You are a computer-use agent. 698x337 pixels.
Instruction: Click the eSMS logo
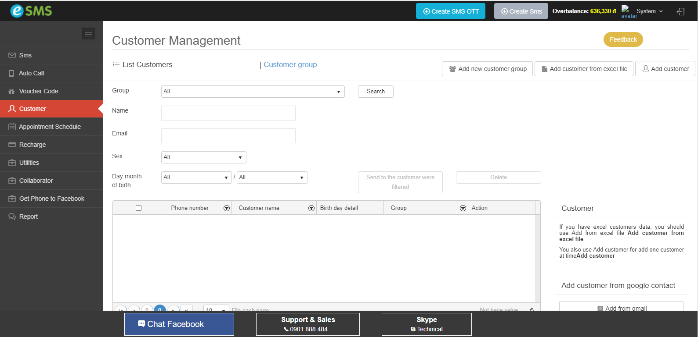(31, 11)
